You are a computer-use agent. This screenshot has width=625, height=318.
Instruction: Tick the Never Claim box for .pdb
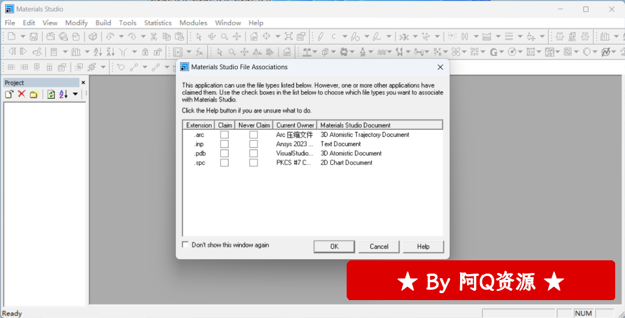tap(253, 154)
